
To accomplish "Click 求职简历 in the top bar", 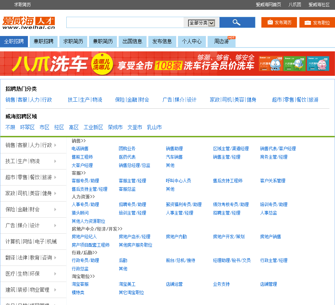I will tap(22, 5).
